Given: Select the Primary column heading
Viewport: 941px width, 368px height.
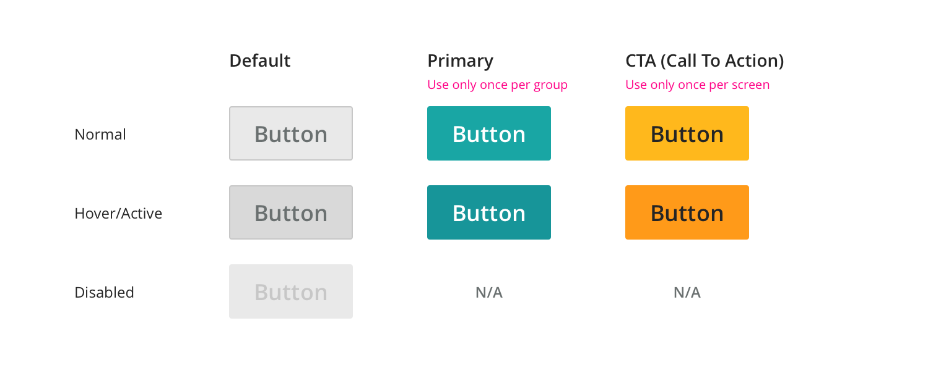Looking at the screenshot, I should (460, 61).
